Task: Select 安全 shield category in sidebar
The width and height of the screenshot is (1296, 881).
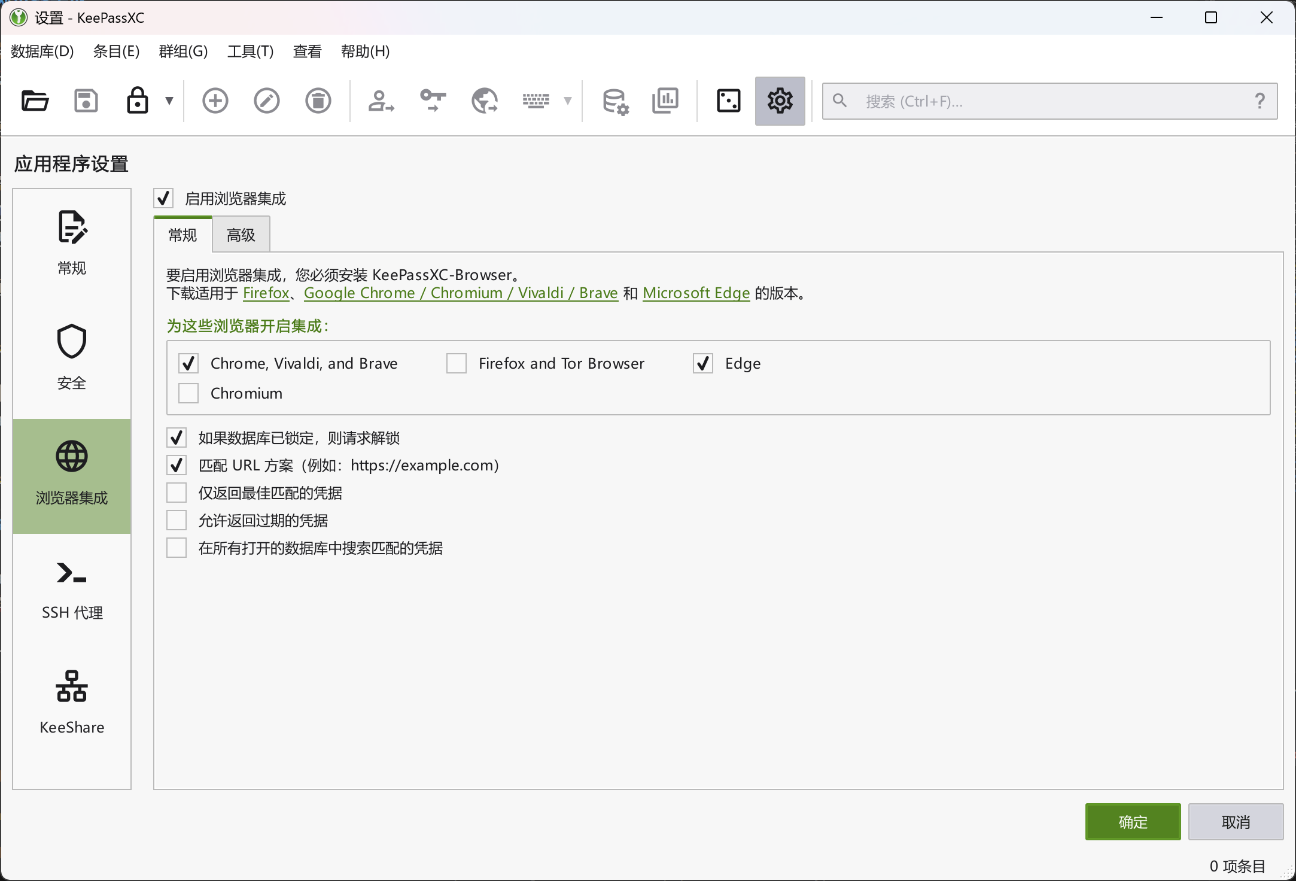Action: (x=72, y=361)
